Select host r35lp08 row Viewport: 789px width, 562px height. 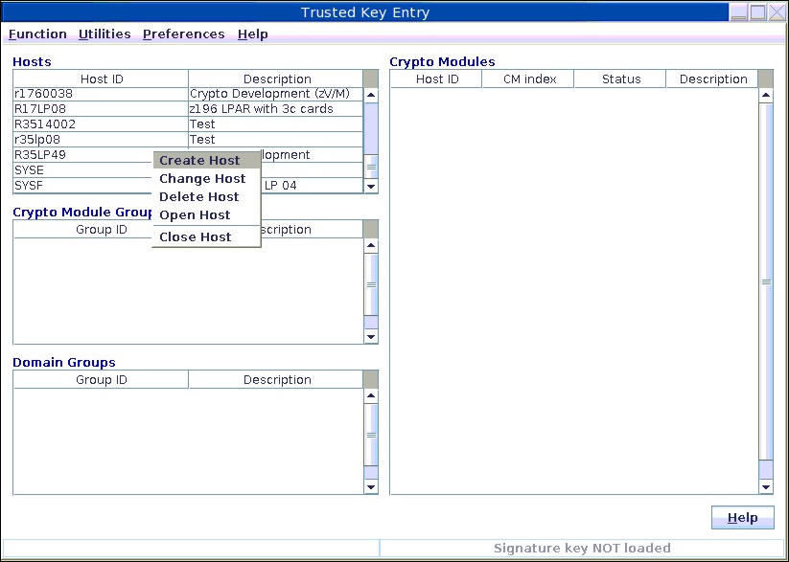tap(188, 139)
